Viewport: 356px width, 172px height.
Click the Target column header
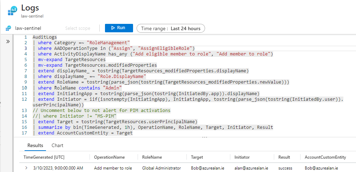click(197, 157)
